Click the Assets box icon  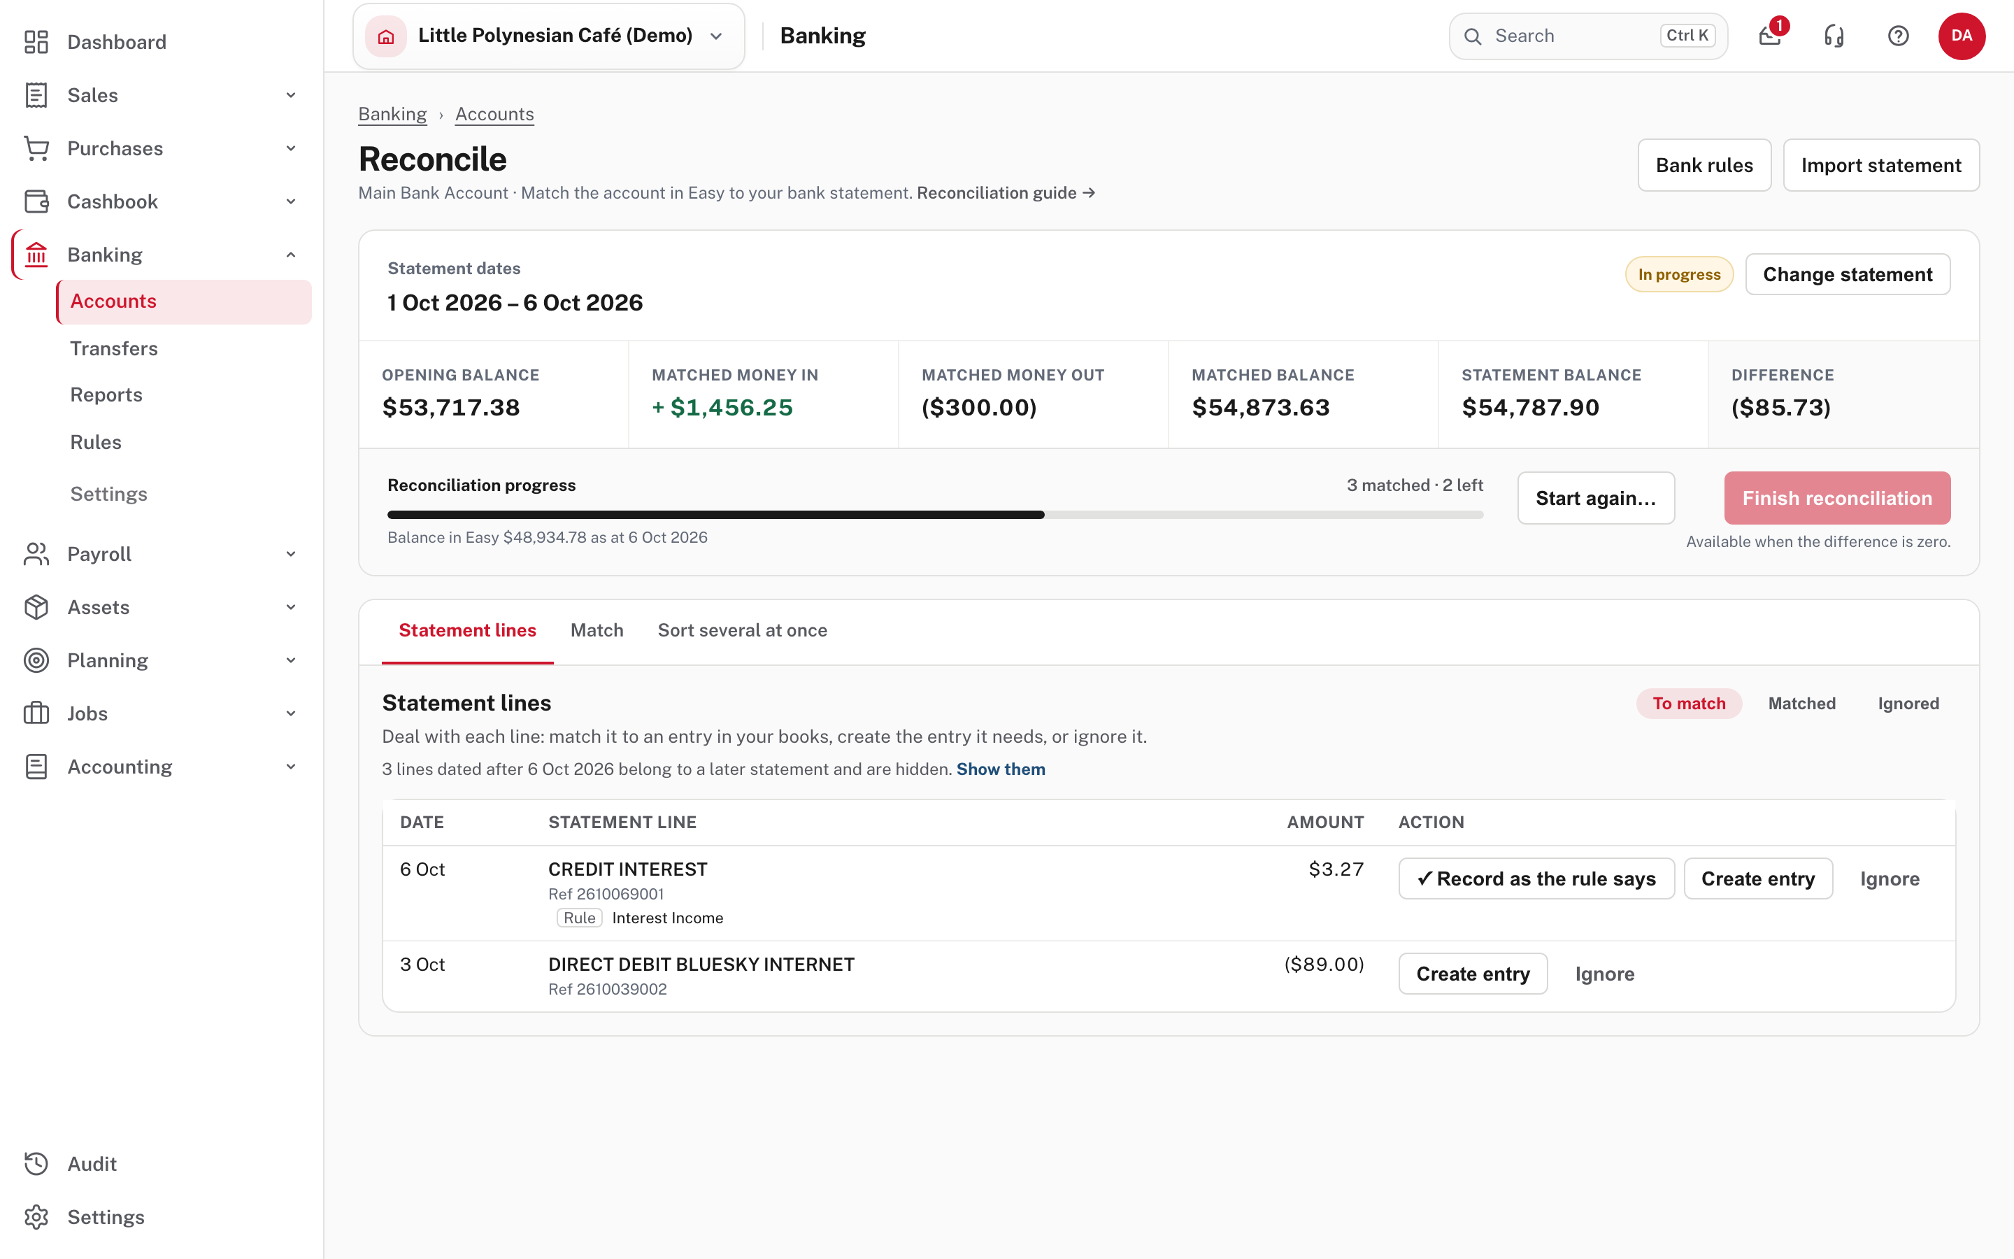36,607
